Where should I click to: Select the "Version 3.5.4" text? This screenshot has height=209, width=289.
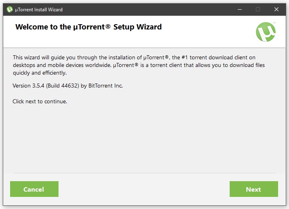28,86
